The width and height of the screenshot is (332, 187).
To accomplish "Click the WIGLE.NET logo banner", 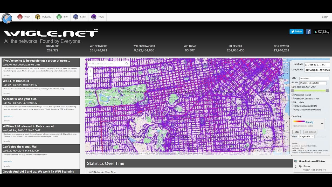I will [x=51, y=33].
